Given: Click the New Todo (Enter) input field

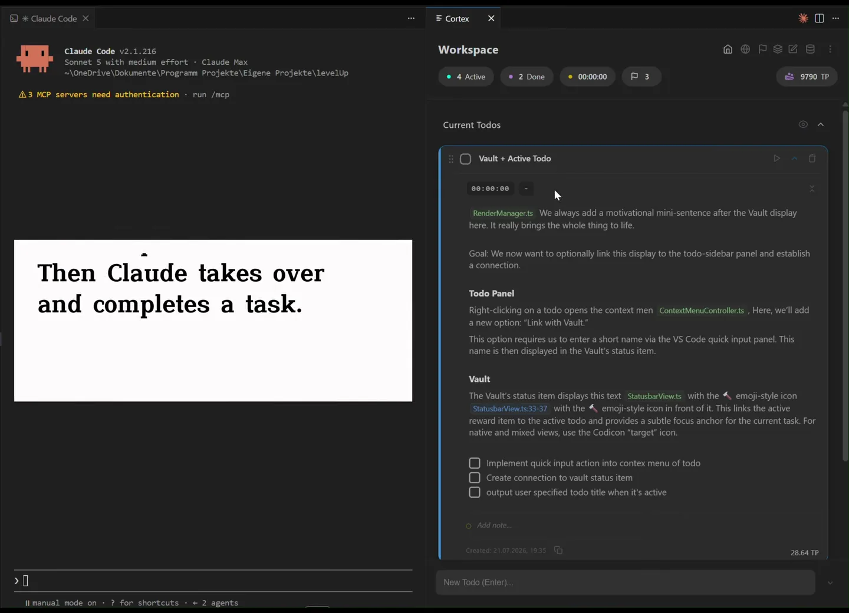Looking at the screenshot, I should coord(626,582).
